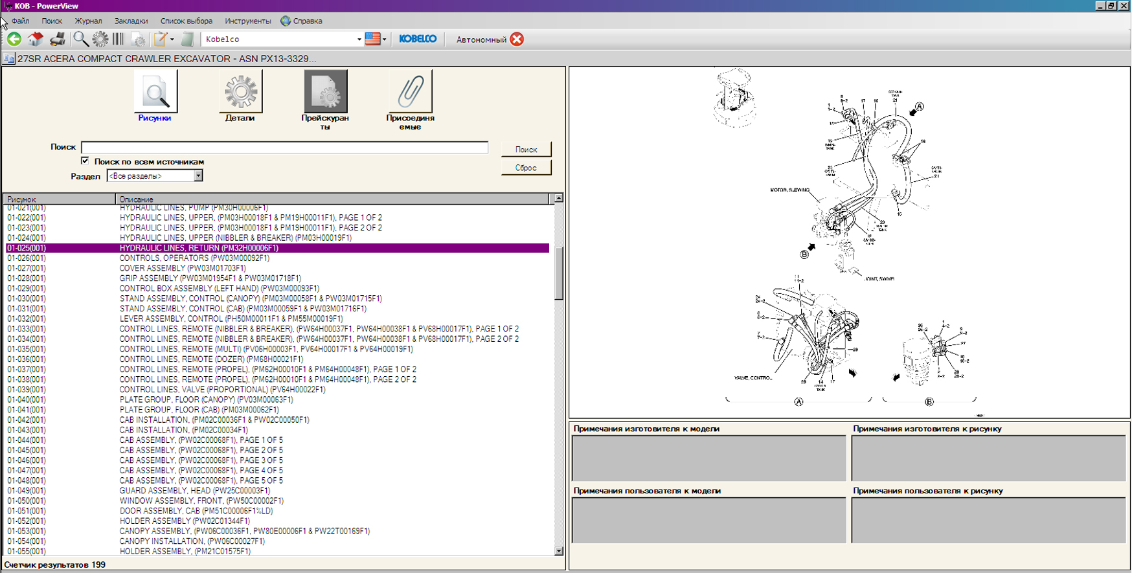Open the US flag language dropdown
Screen dimensions: 1132x573
(x=376, y=39)
